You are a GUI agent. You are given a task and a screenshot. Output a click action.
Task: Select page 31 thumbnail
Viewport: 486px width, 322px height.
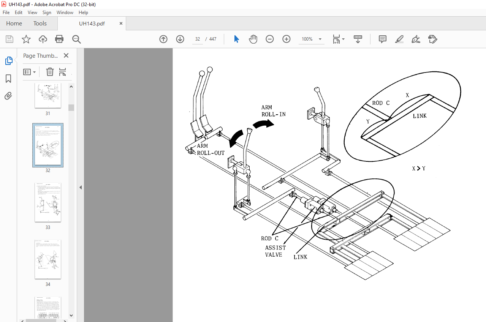48,96
